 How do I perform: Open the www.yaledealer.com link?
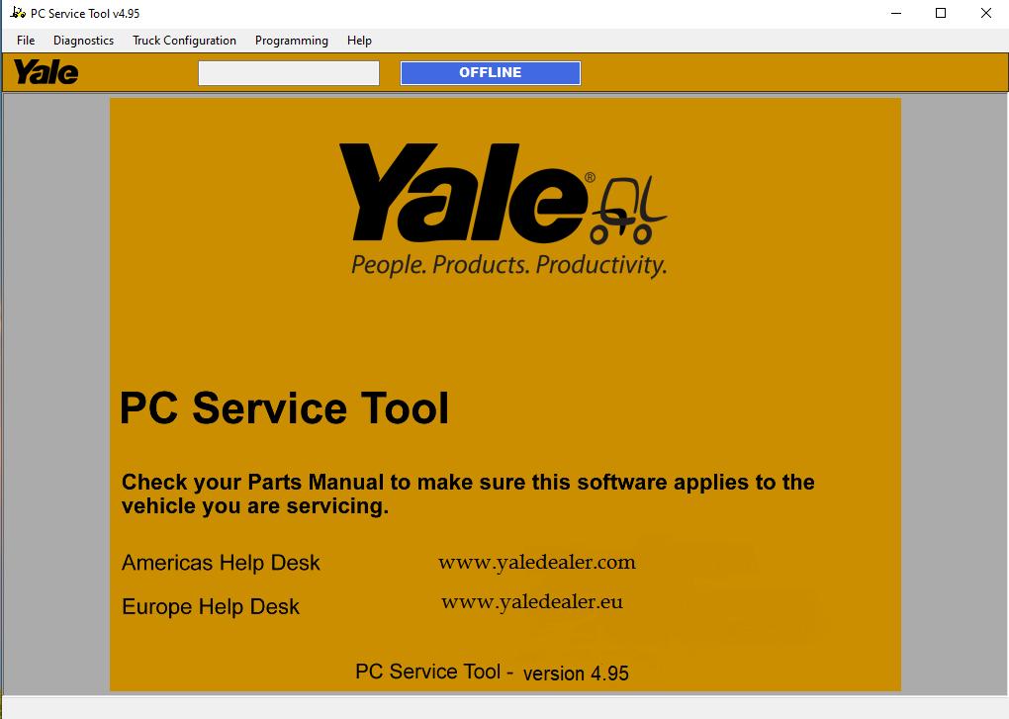537,563
